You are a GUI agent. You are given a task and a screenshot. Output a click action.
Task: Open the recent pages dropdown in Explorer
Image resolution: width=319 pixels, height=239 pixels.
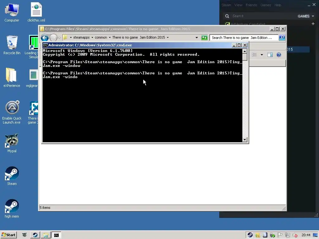[59, 38]
